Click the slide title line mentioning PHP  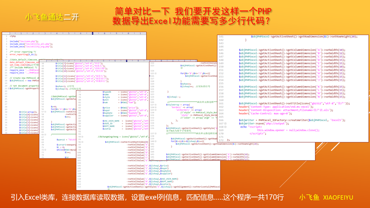click(x=193, y=11)
